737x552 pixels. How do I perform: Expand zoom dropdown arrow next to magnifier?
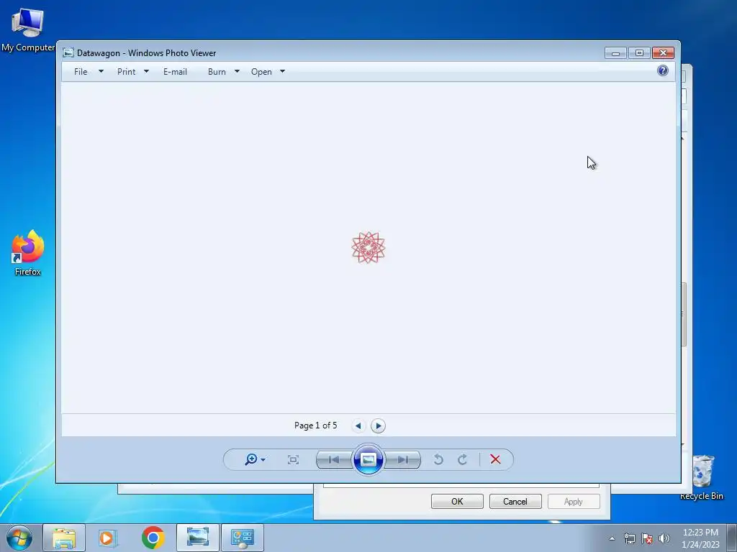[263, 460]
